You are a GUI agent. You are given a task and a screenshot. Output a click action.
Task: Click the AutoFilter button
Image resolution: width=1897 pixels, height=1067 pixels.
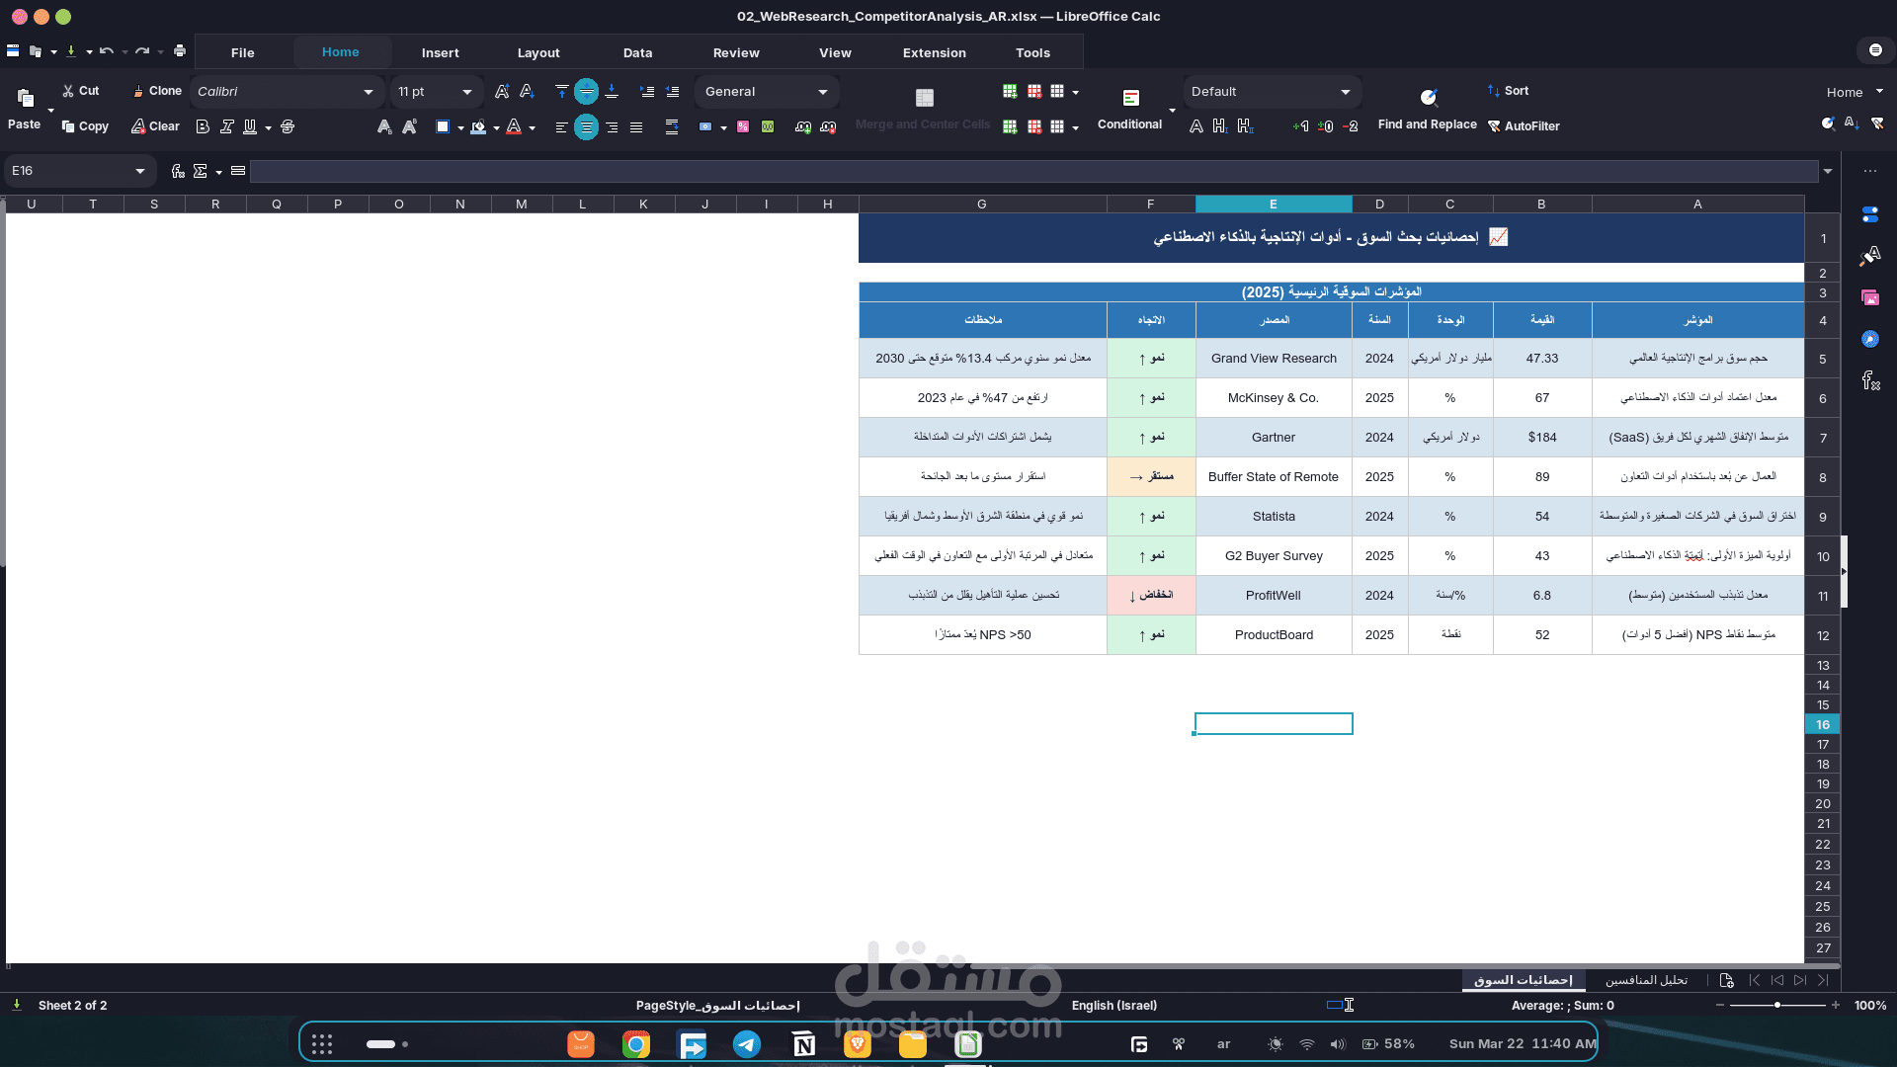[x=1525, y=126]
